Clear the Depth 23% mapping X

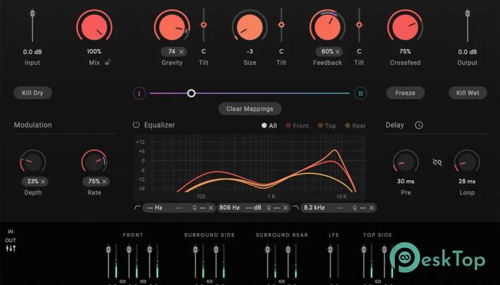click(x=43, y=181)
